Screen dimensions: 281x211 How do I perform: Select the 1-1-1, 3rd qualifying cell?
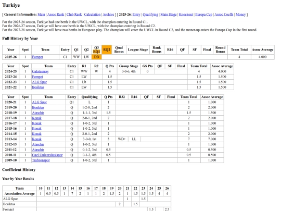pos(90,113)
